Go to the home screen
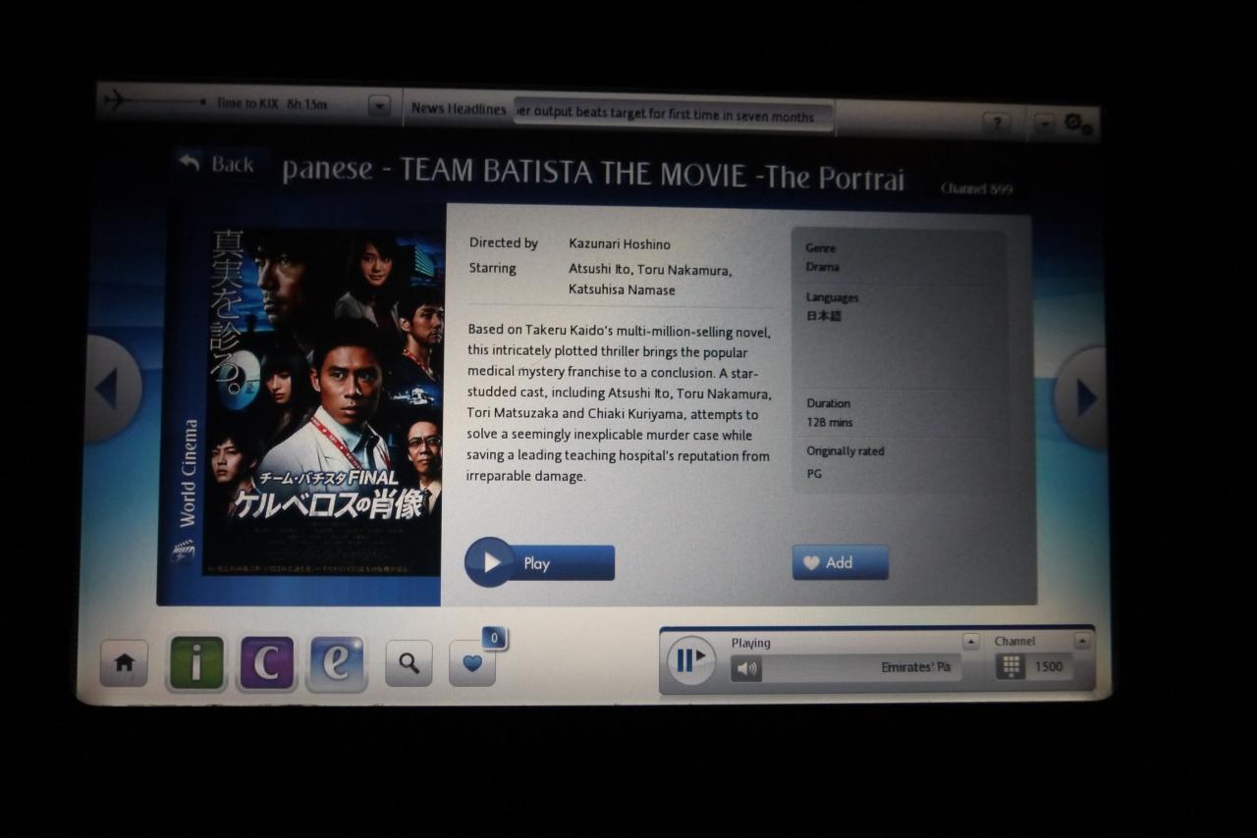The image size is (1257, 838). [x=124, y=663]
